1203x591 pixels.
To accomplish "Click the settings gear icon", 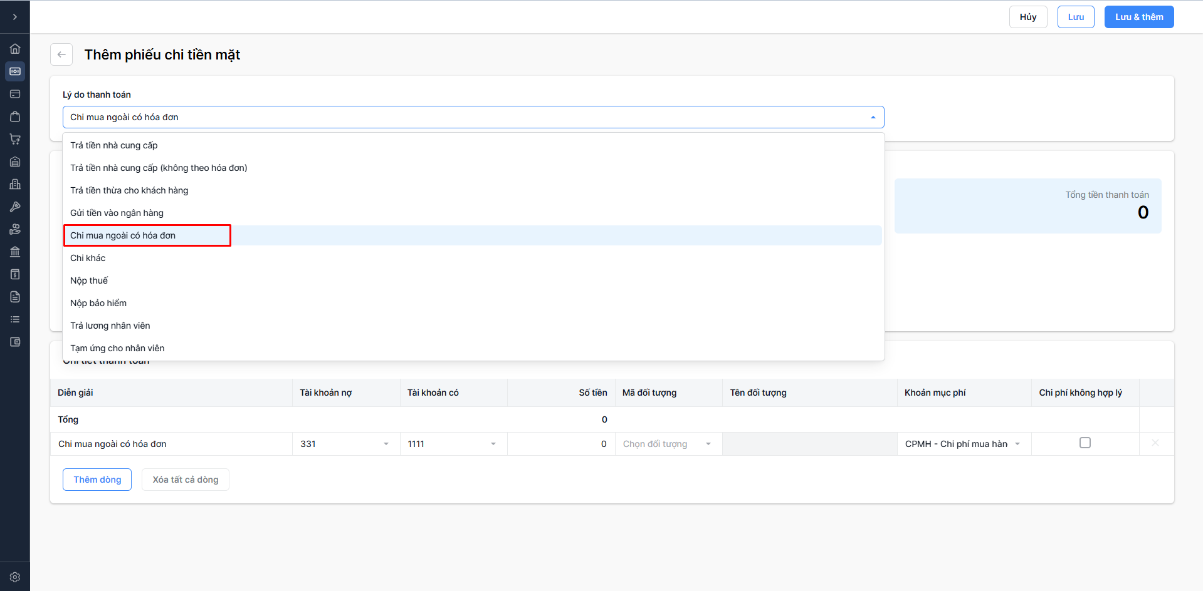I will point(15,577).
